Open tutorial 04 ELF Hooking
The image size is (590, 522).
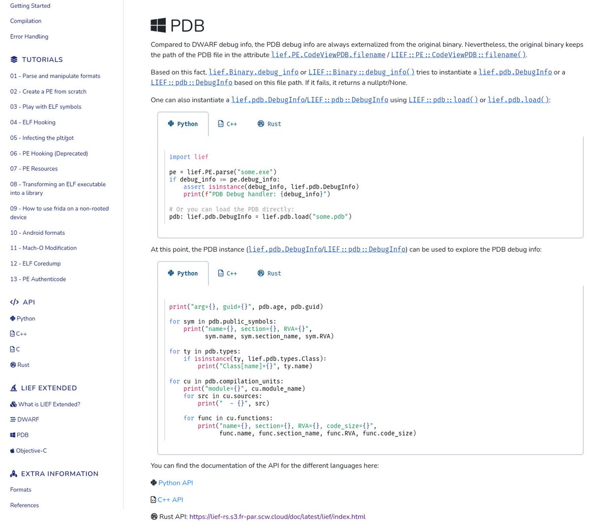coord(33,122)
